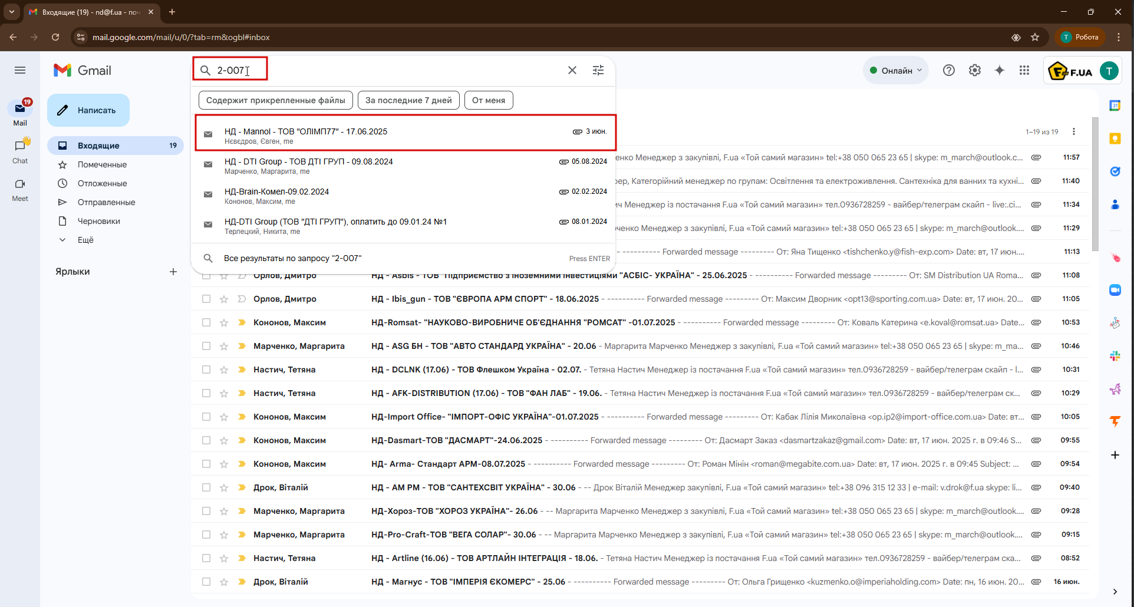Open the search options filter icon
Viewport: 1134px width, 607px height.
pos(598,70)
